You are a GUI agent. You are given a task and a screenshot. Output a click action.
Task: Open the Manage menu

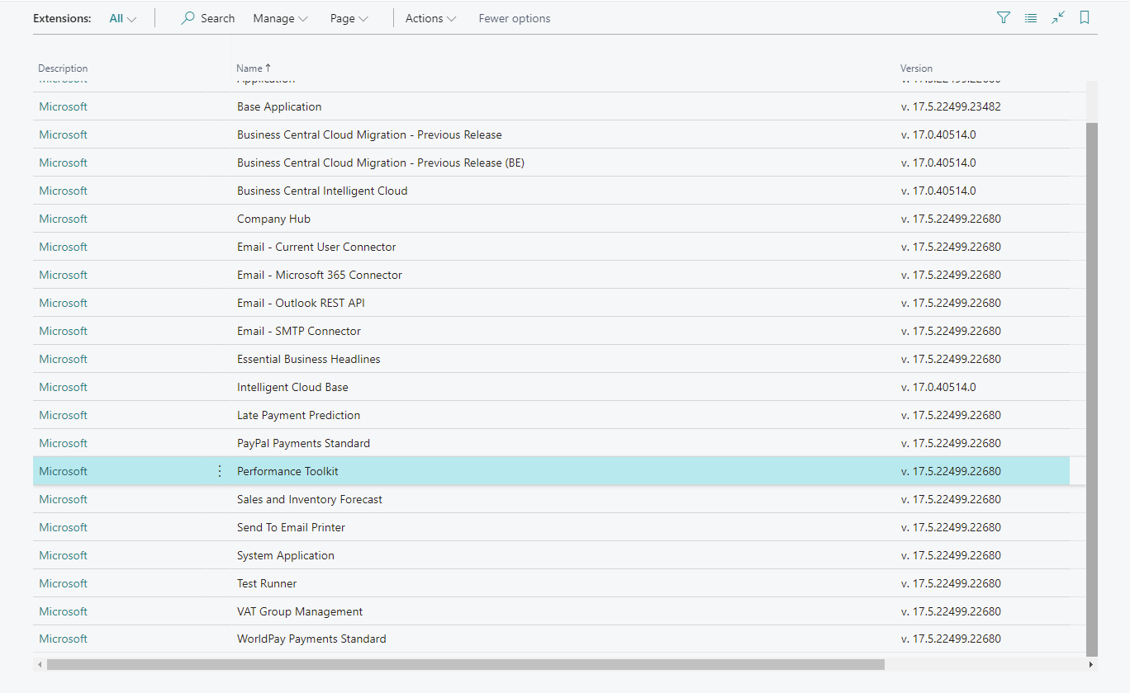281,18
